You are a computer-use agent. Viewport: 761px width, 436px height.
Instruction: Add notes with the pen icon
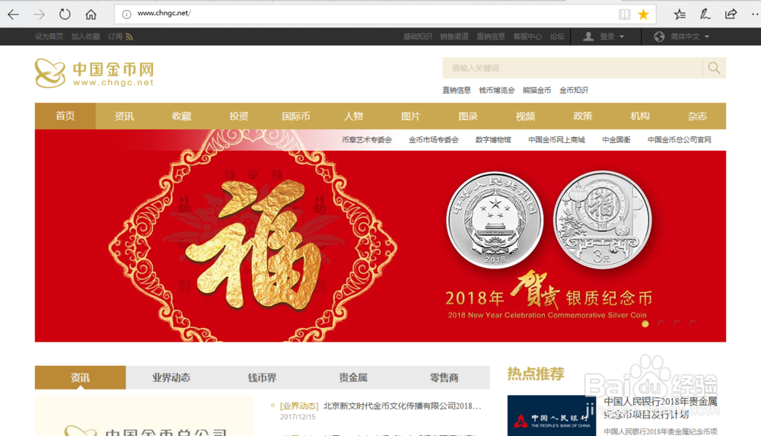pyautogui.click(x=705, y=14)
